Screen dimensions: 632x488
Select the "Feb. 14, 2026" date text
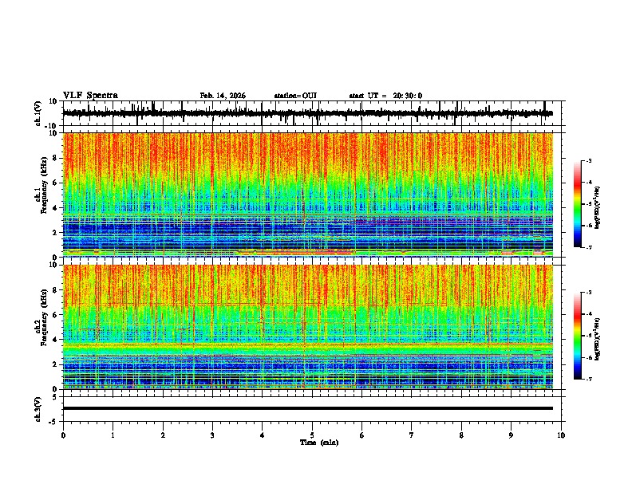pos(223,96)
